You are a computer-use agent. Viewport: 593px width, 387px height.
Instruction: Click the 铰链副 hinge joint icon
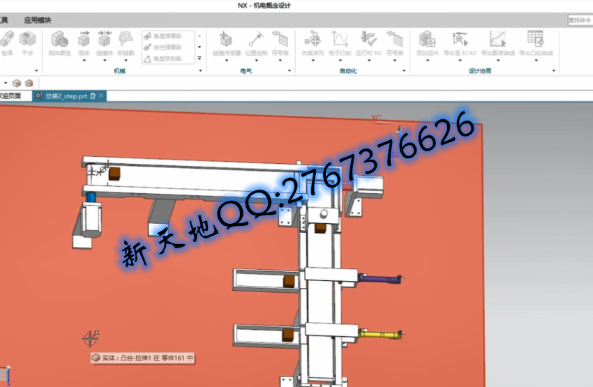(126, 40)
